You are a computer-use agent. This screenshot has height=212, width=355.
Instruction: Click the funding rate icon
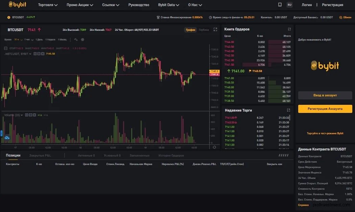tap(158, 18)
